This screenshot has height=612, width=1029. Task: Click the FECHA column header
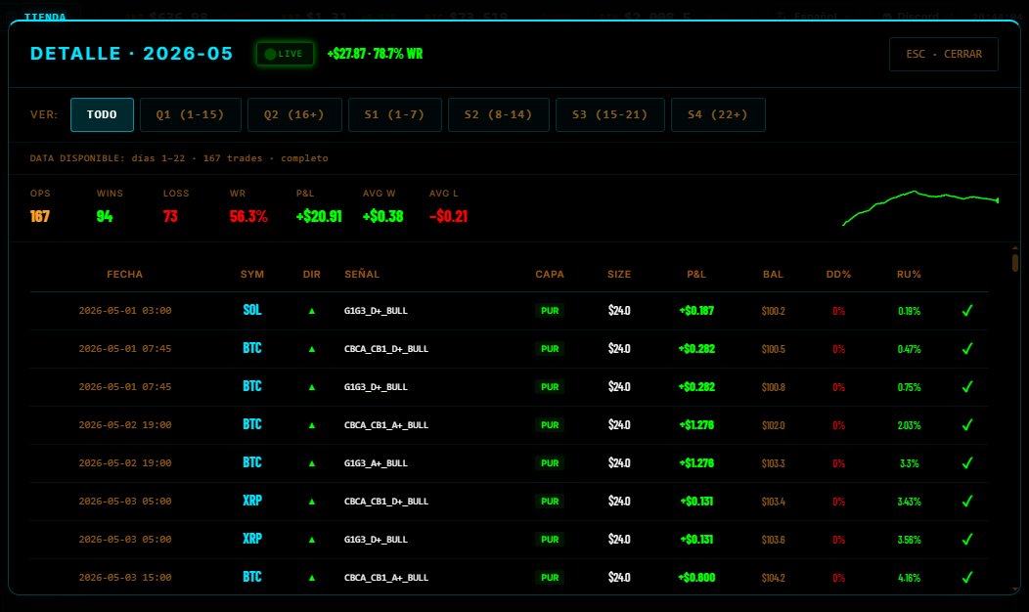pyautogui.click(x=124, y=274)
